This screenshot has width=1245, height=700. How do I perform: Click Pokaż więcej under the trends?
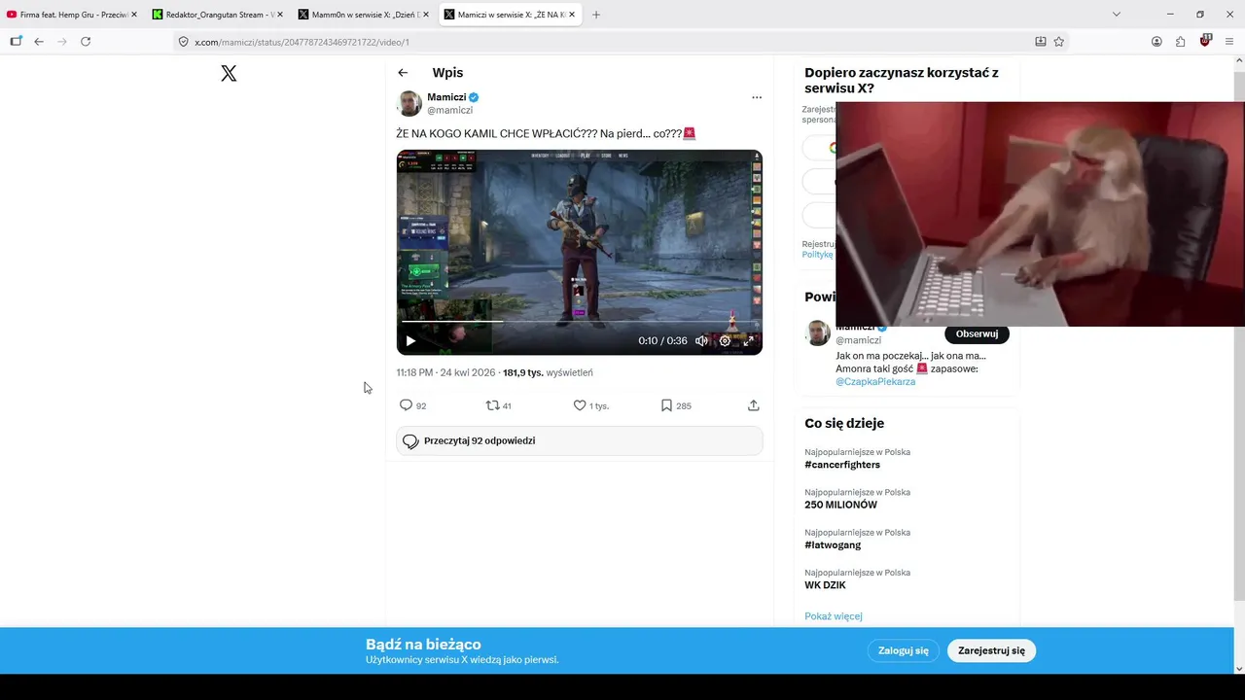834,616
